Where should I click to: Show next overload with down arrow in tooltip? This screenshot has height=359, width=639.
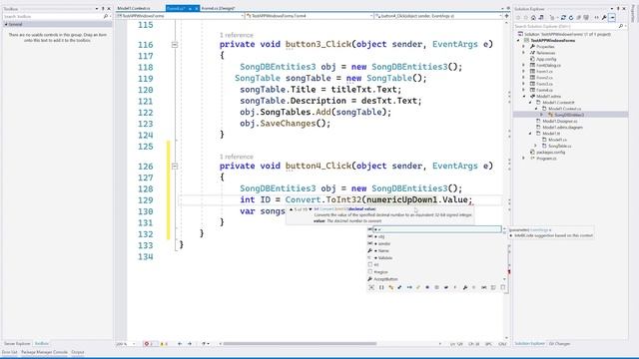311,209
